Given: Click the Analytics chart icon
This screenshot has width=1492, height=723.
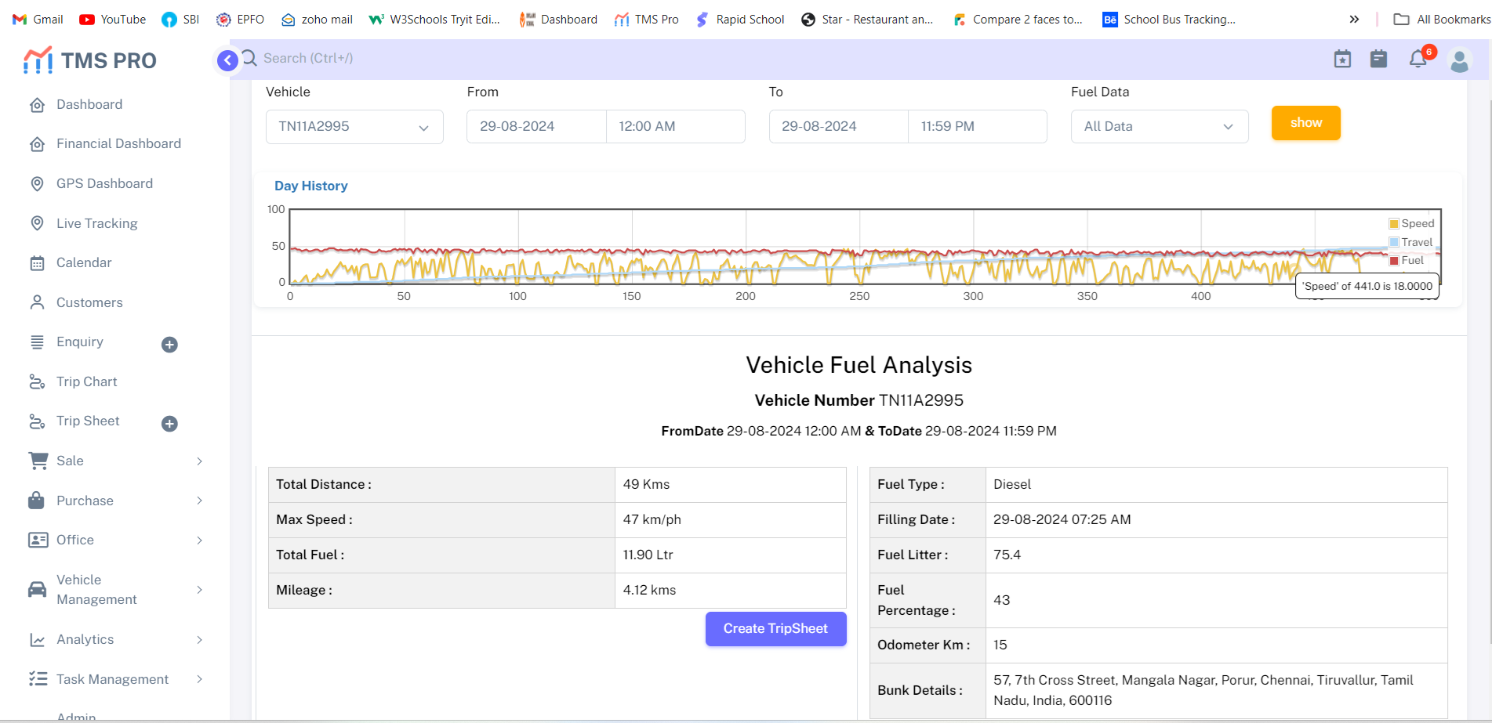Looking at the screenshot, I should [37, 640].
